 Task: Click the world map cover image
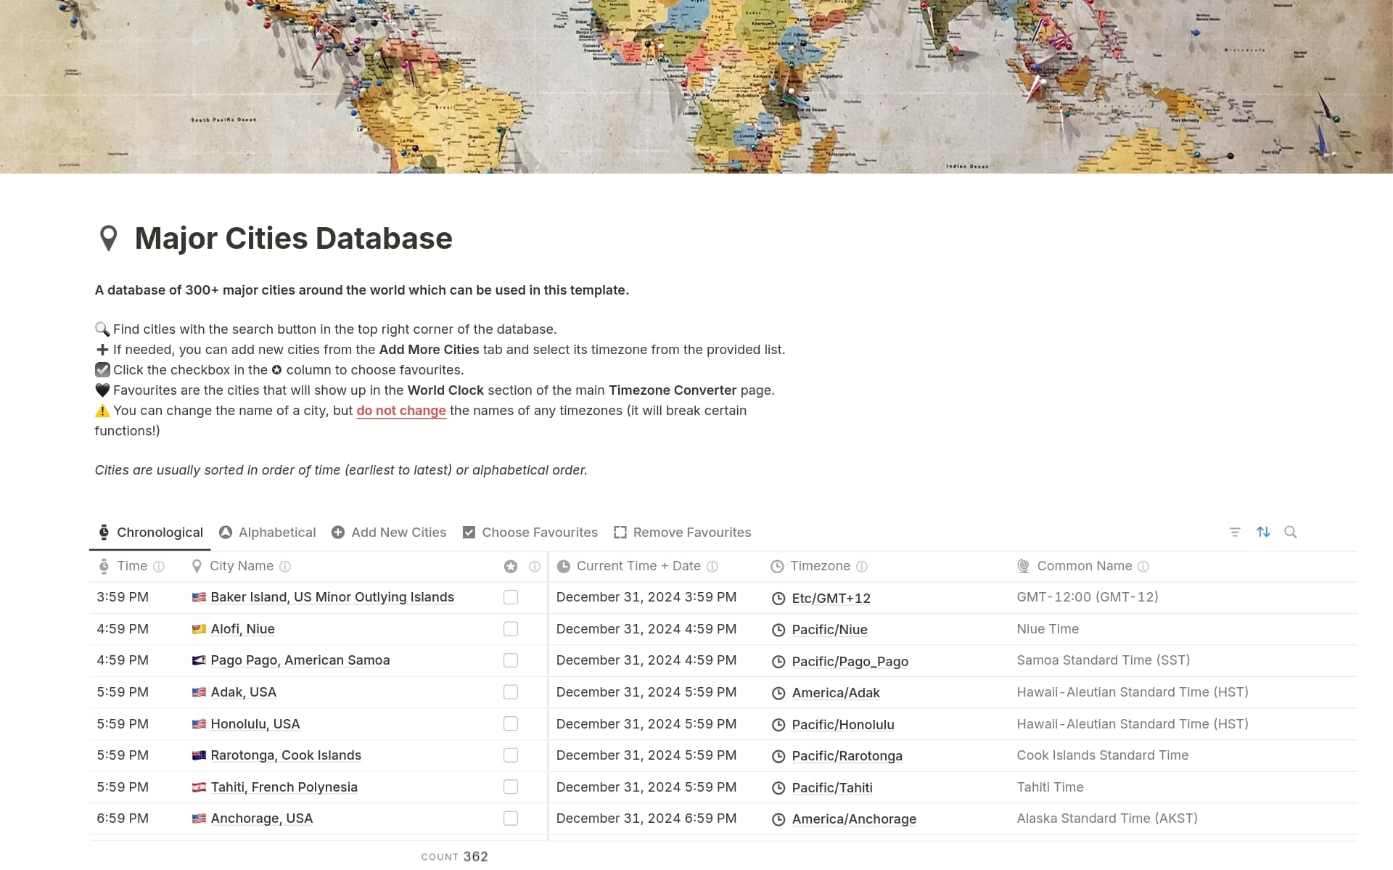pyautogui.click(x=696, y=86)
